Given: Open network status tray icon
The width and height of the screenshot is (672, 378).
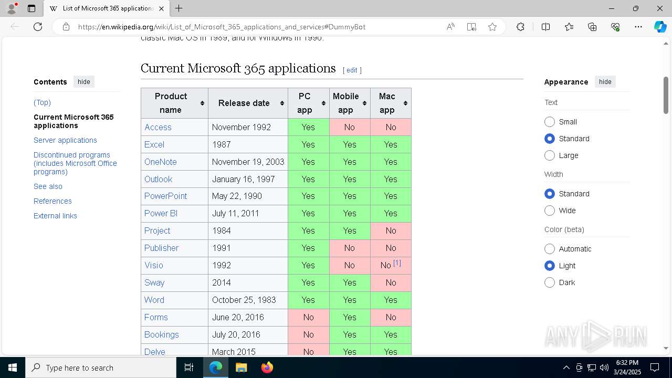Looking at the screenshot, I should [592, 367].
